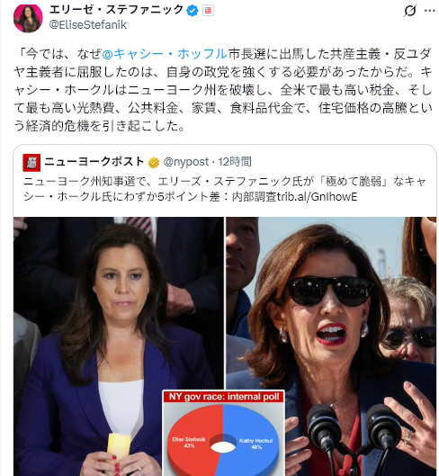Click the New York Post logo avatar
This screenshot has height=476, width=439.
point(31,163)
